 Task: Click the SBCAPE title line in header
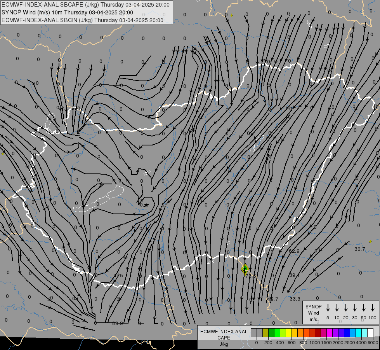pos(85,5)
